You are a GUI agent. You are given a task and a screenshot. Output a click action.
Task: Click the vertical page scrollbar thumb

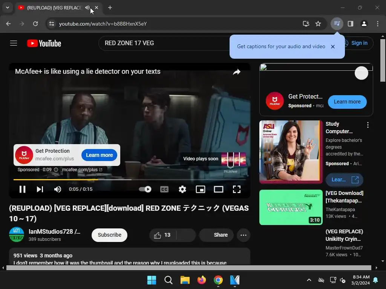[x=383, y=60]
